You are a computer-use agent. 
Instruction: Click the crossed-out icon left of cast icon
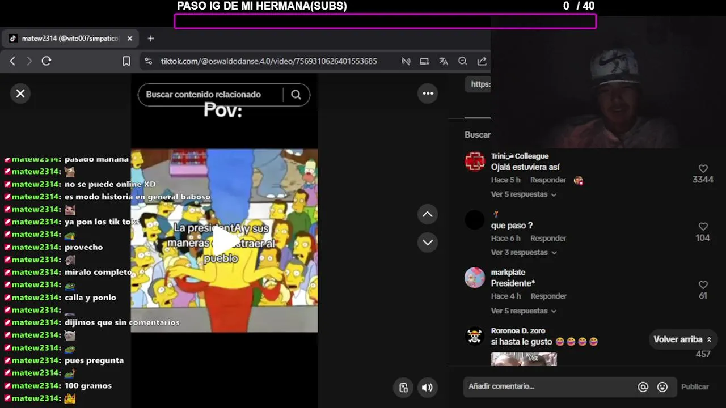406,61
